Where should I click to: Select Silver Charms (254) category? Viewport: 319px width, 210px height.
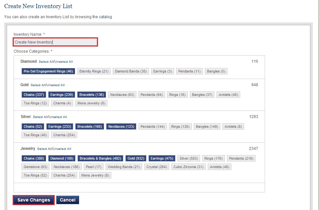[x=64, y=135]
